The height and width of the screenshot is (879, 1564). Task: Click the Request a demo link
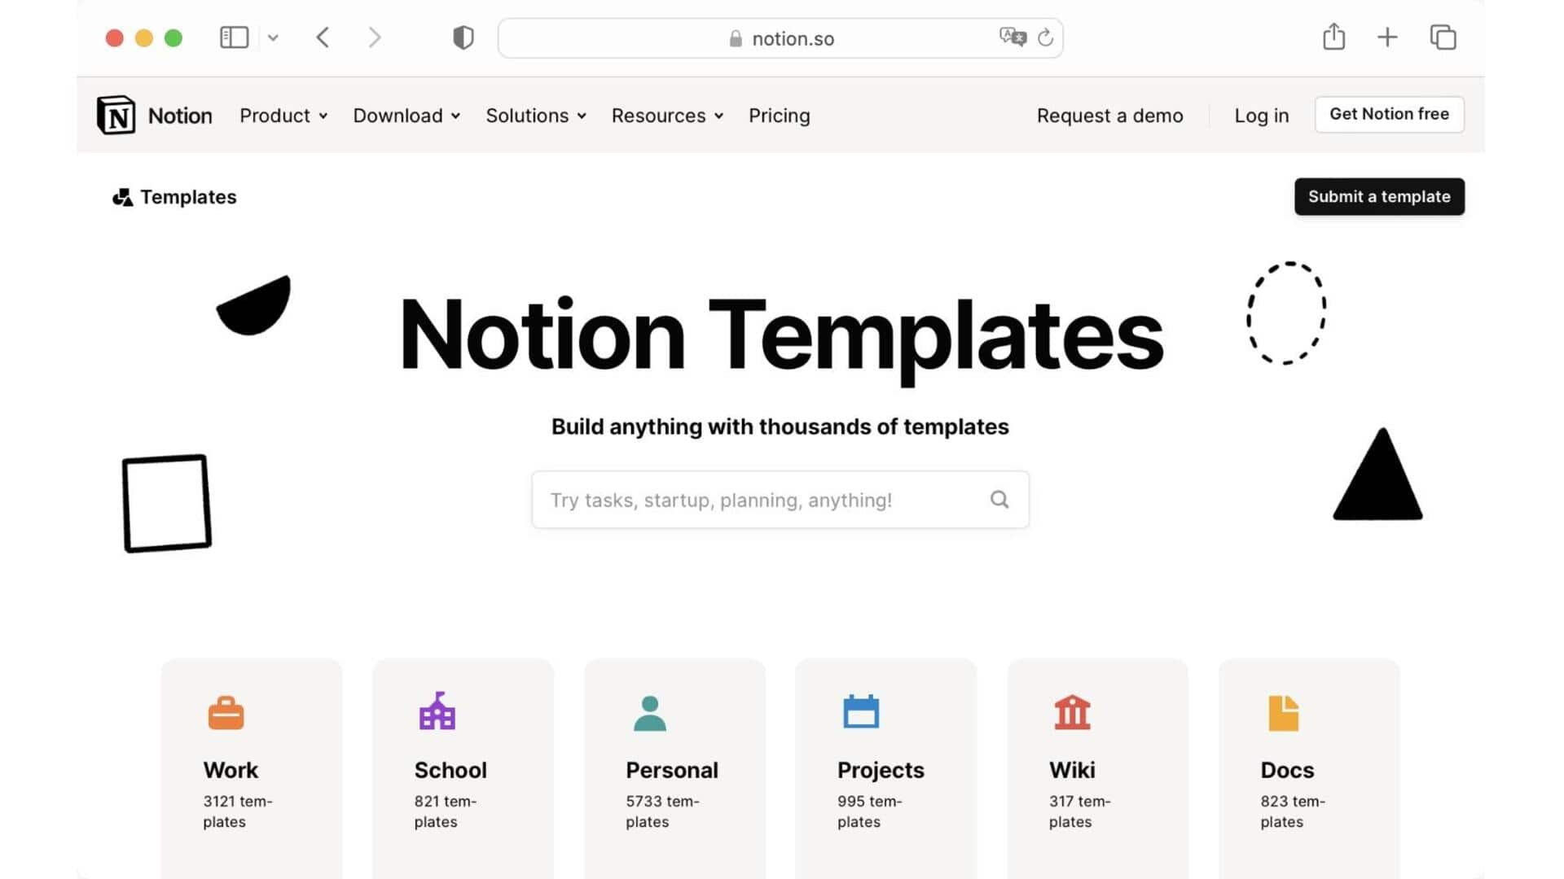pos(1109,115)
